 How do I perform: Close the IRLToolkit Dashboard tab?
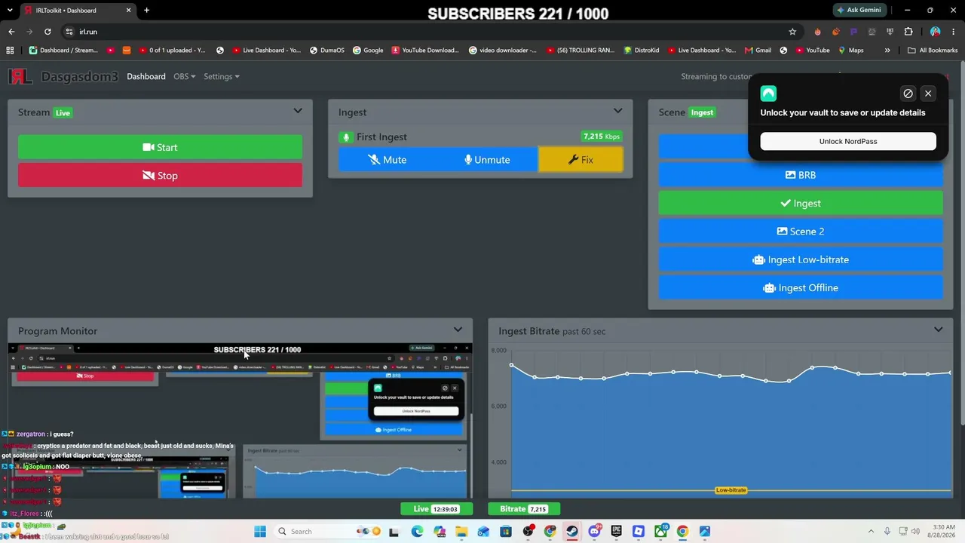point(129,11)
